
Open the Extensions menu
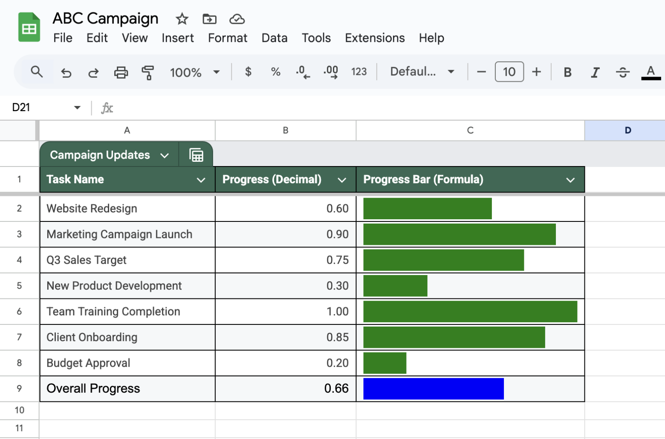(374, 38)
